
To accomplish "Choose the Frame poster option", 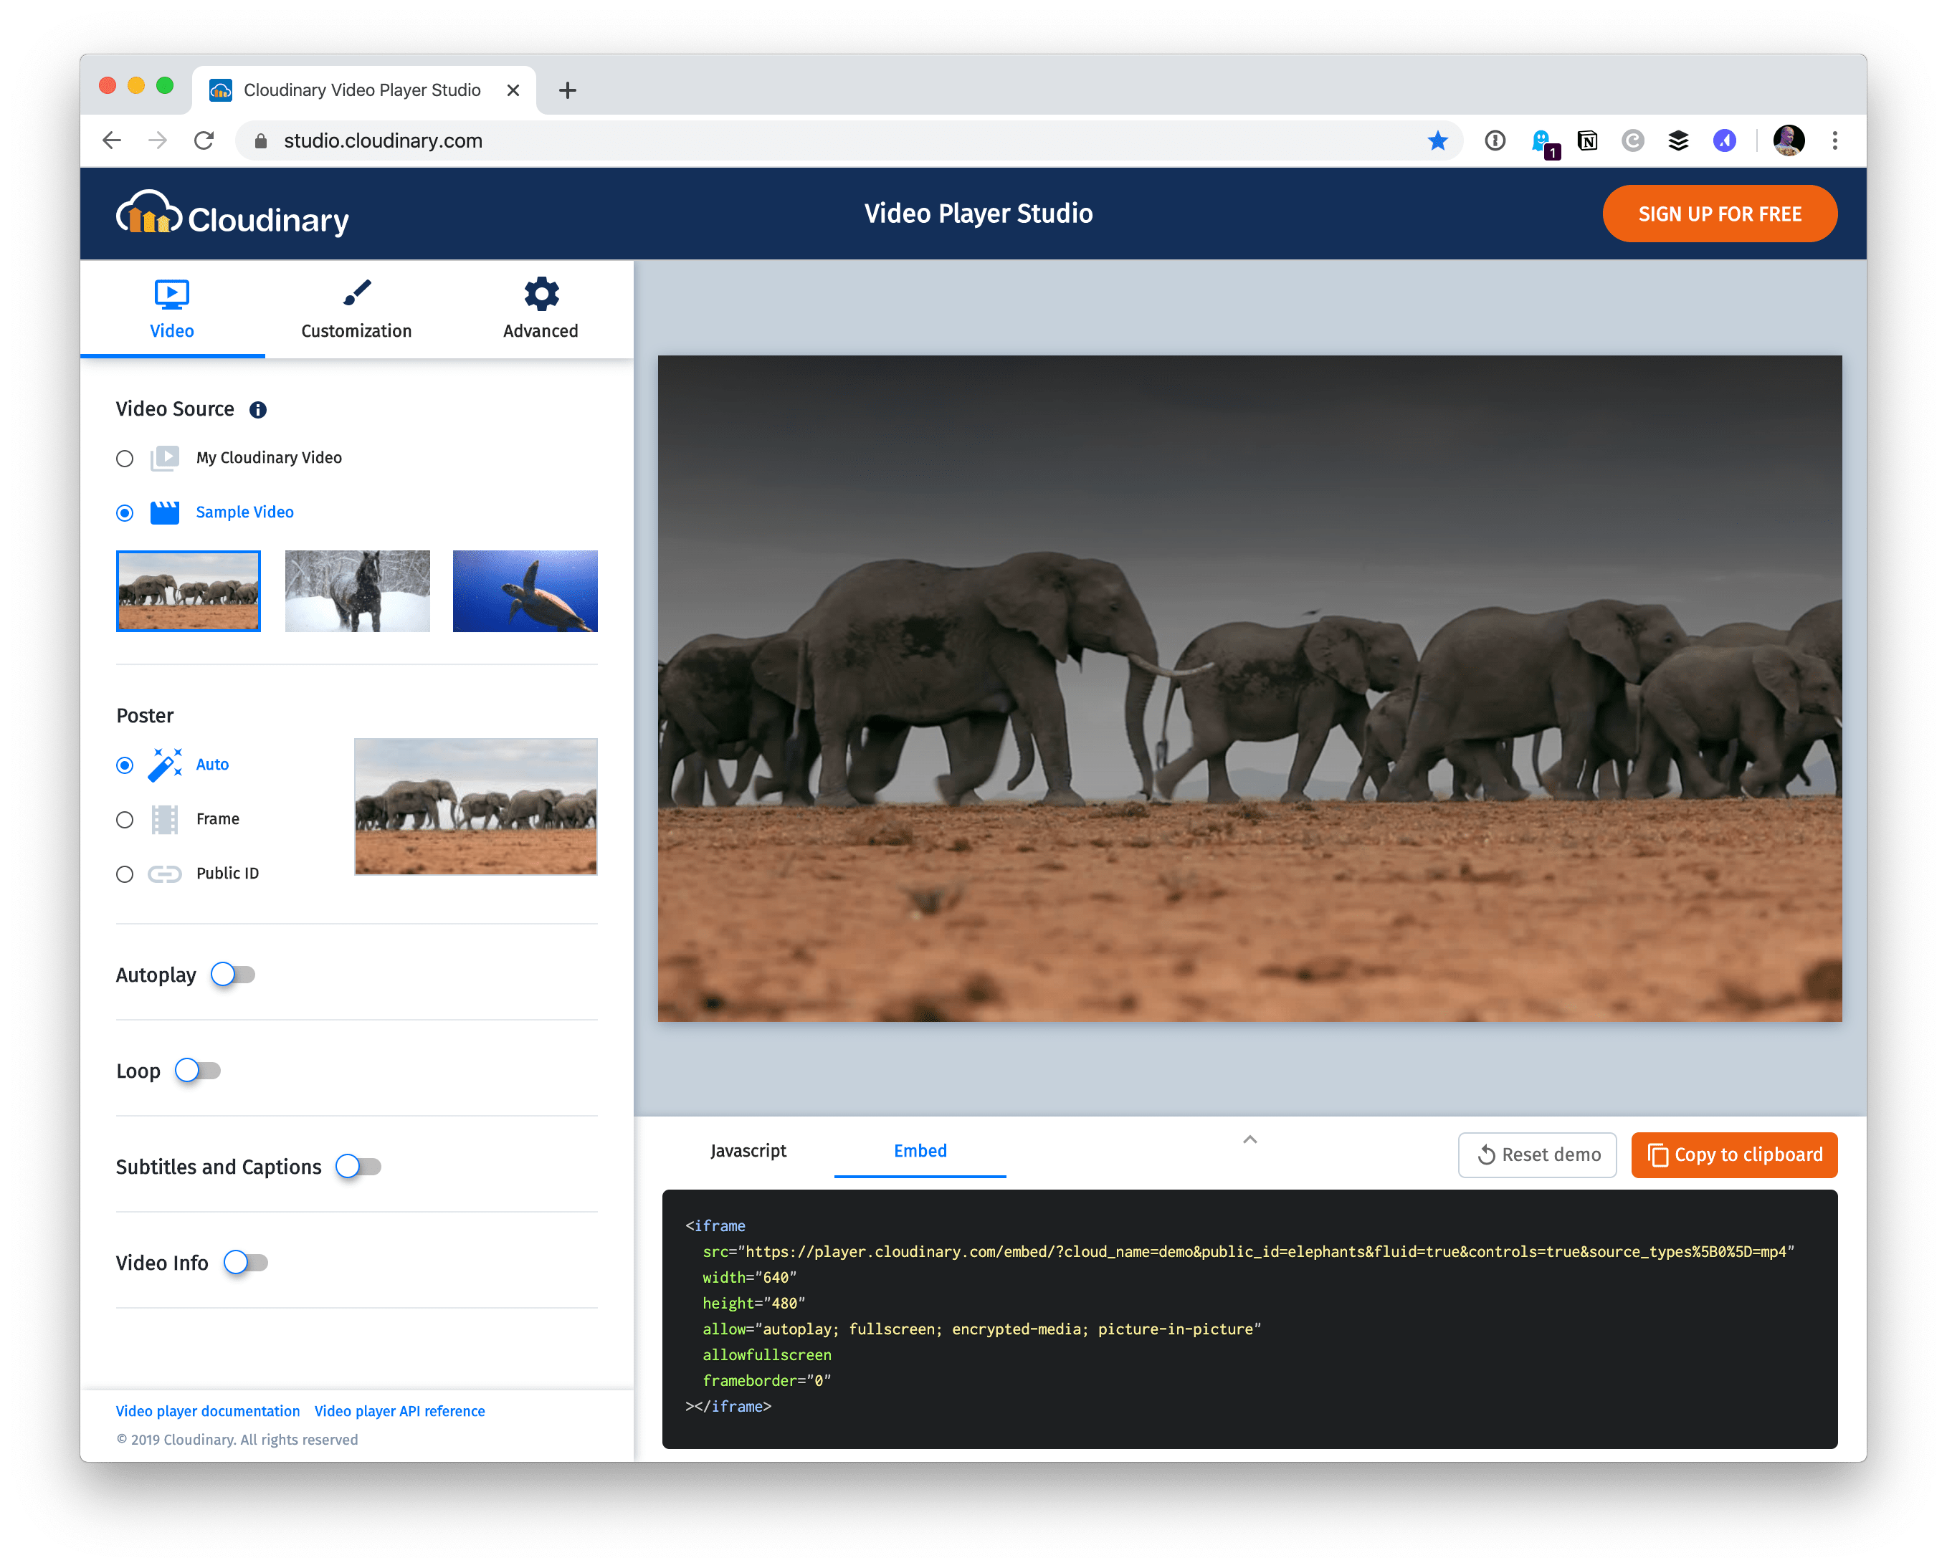I will 125,820.
